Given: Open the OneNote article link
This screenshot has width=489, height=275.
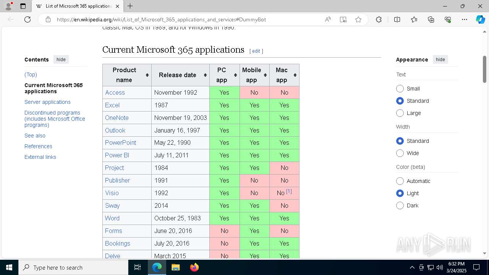Looking at the screenshot, I should [117, 118].
